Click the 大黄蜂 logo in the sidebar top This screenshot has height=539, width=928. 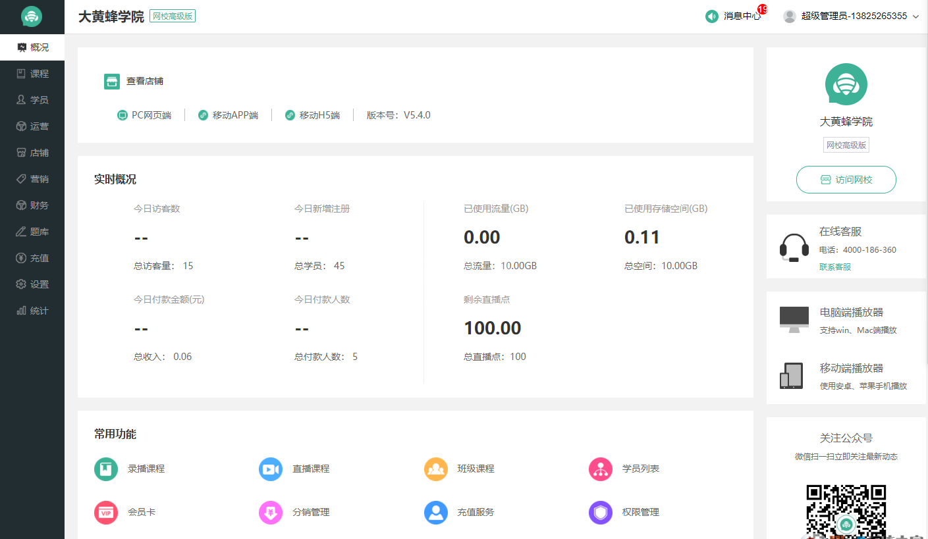(32, 16)
